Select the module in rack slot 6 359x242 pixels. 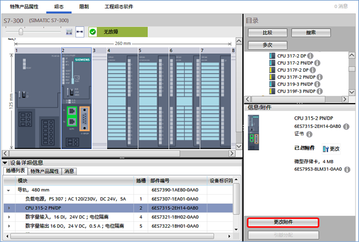(x=184, y=101)
